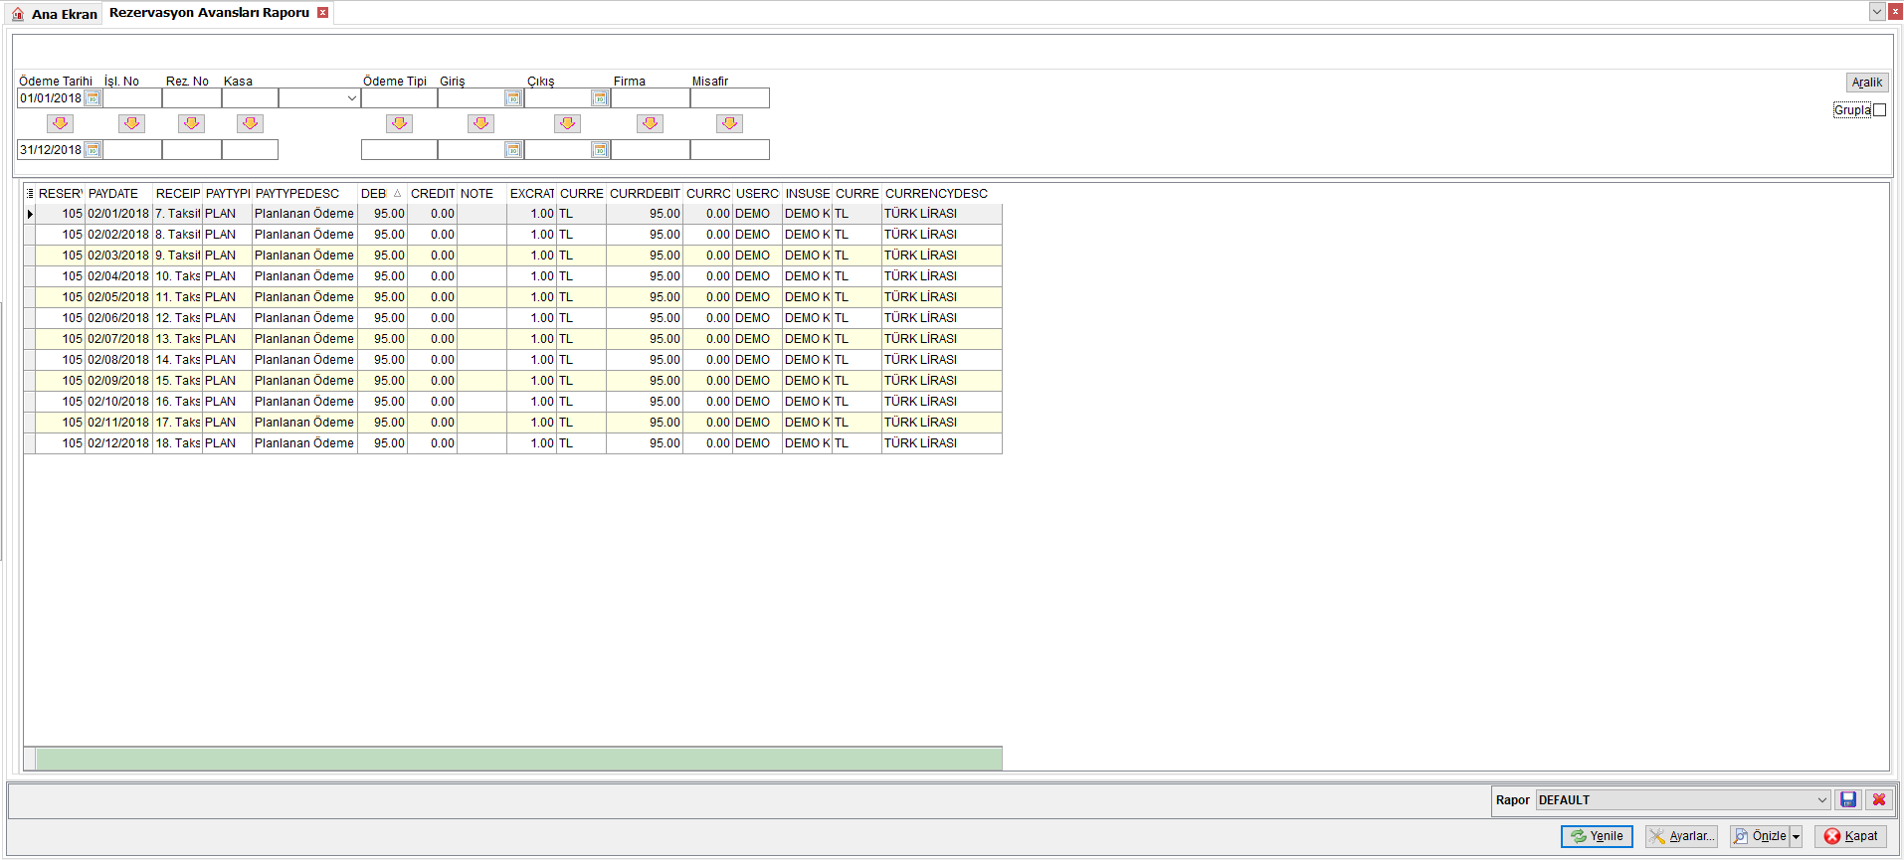This screenshot has height=860, width=1904.
Task: Focus the lower Misafir input field
Action: point(730,150)
